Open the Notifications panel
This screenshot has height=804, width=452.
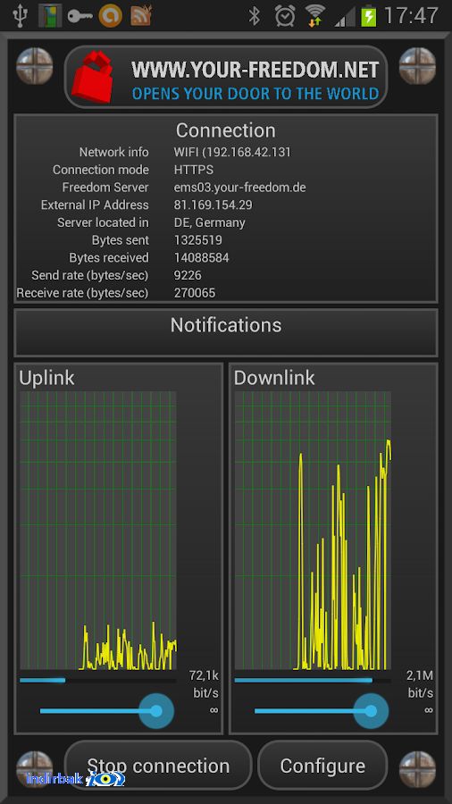226,332
